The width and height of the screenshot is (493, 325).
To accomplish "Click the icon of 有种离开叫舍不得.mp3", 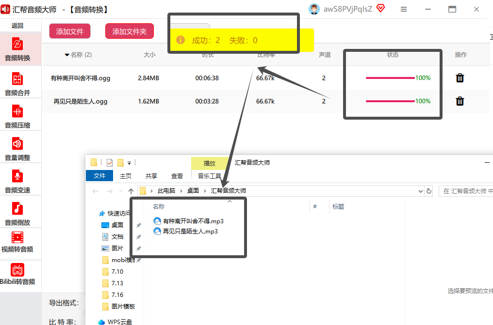I will click(157, 221).
